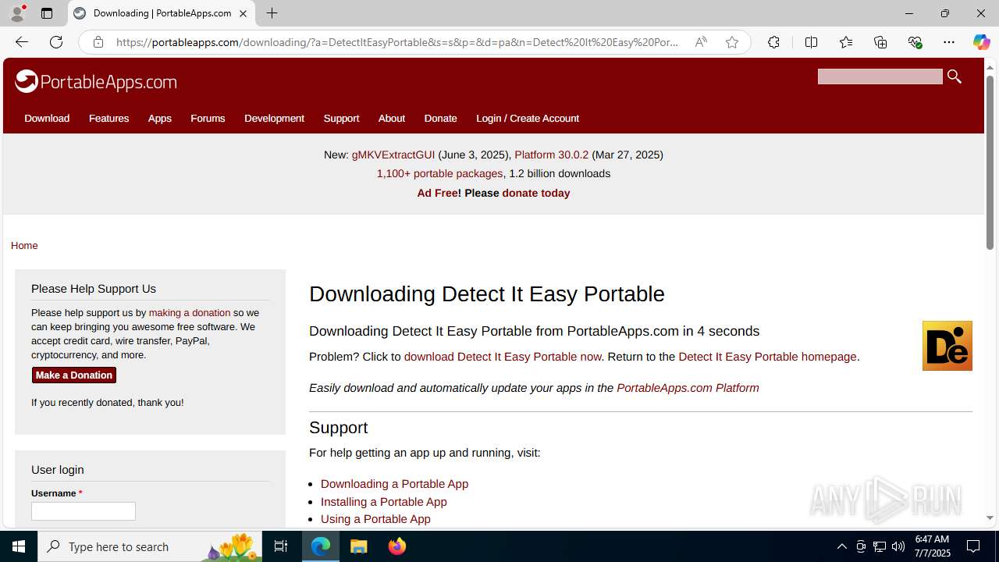
Task: Click the scrollbar down arrow
Action: tap(990, 518)
